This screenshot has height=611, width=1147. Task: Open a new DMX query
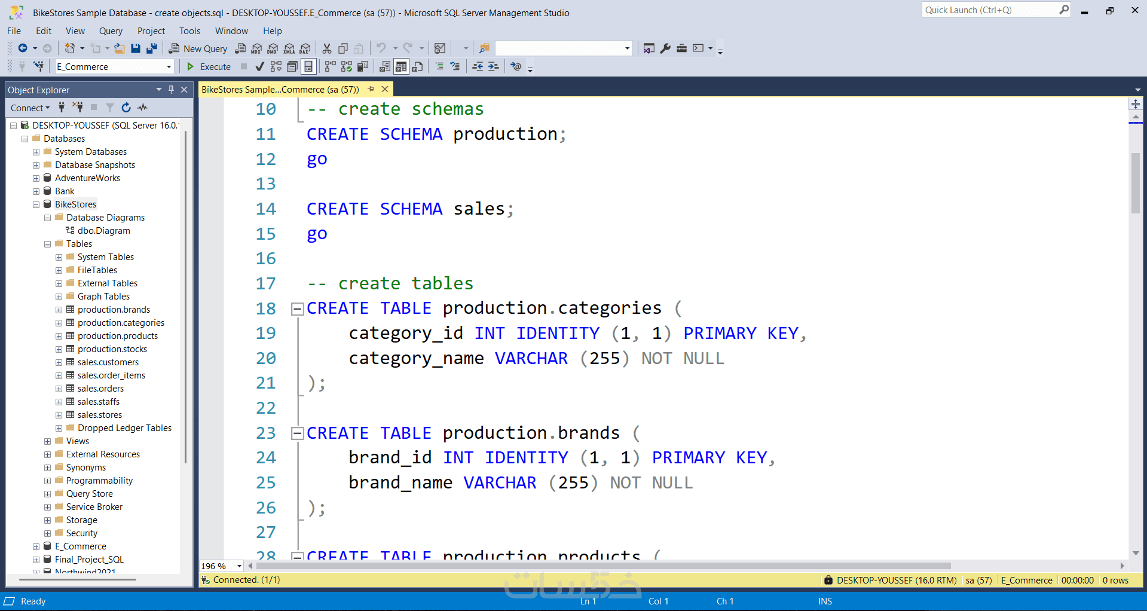click(273, 48)
